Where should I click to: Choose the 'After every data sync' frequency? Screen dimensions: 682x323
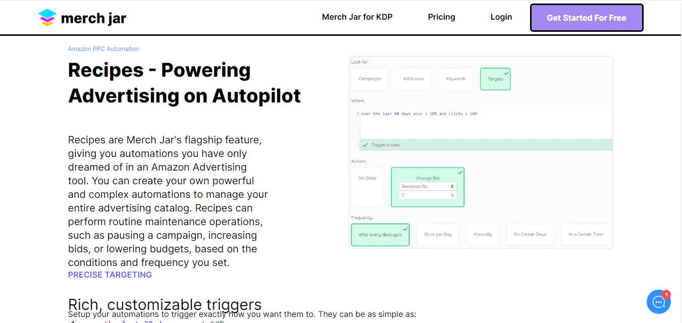pyautogui.click(x=380, y=235)
